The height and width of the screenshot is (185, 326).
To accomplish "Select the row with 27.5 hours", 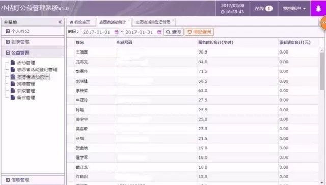I will coord(193,100).
